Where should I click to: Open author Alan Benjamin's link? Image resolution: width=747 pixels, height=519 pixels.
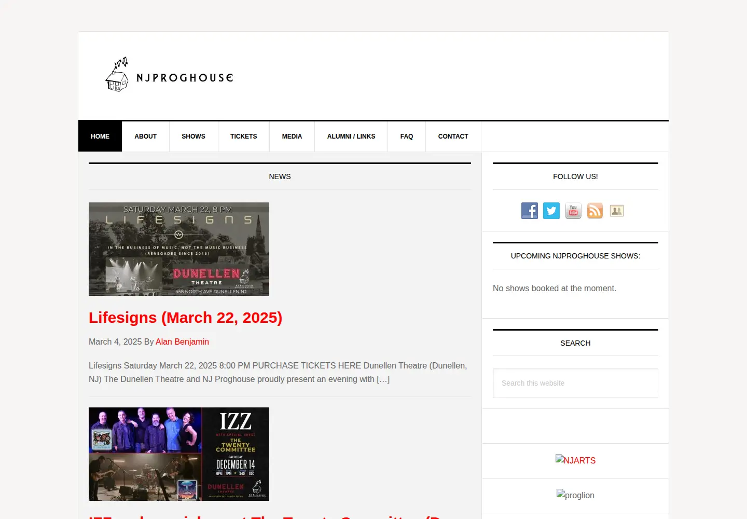(182, 342)
